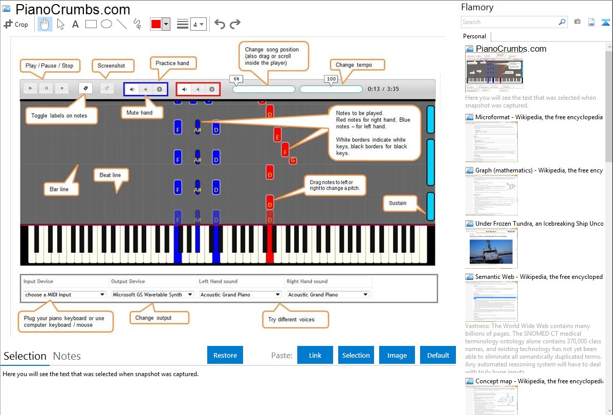Click the red falling note labeled E
Screen dimensions: 613x415
pos(277,135)
